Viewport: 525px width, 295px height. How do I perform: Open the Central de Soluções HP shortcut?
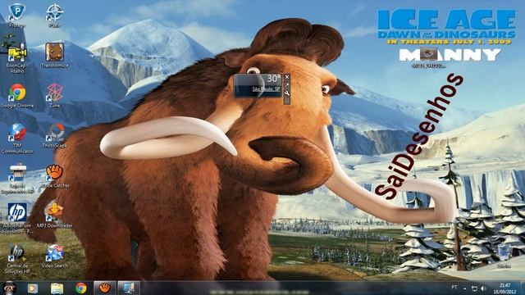(17, 259)
